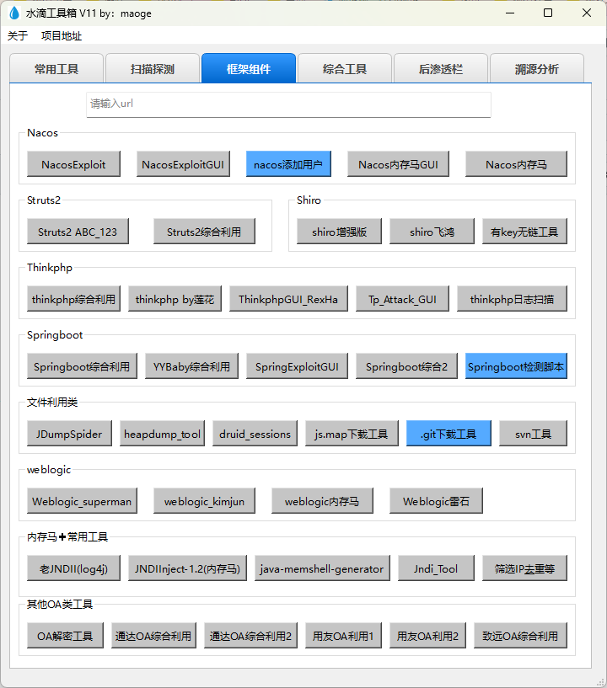
Task: Switch to the 综合工具 tab
Action: tap(345, 69)
